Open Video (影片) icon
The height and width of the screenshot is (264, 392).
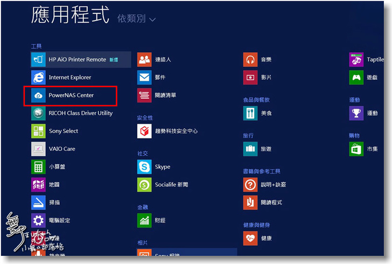(x=250, y=78)
